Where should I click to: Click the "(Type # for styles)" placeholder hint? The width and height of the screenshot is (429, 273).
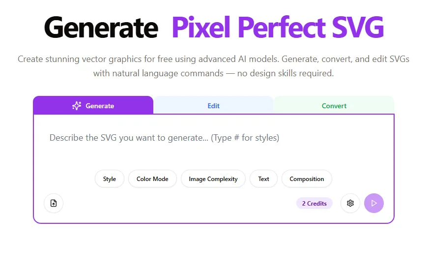[245, 138]
